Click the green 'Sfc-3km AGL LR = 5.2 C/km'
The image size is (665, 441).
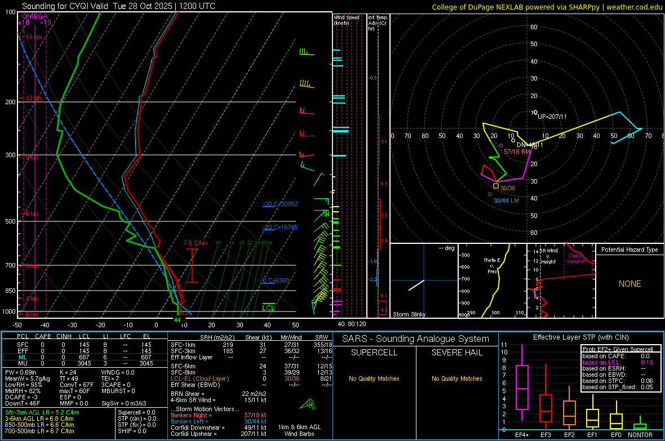tap(42, 412)
